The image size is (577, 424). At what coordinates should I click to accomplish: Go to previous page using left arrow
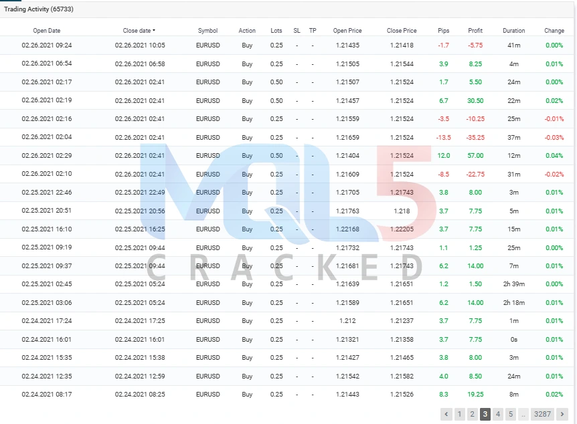pos(446,414)
